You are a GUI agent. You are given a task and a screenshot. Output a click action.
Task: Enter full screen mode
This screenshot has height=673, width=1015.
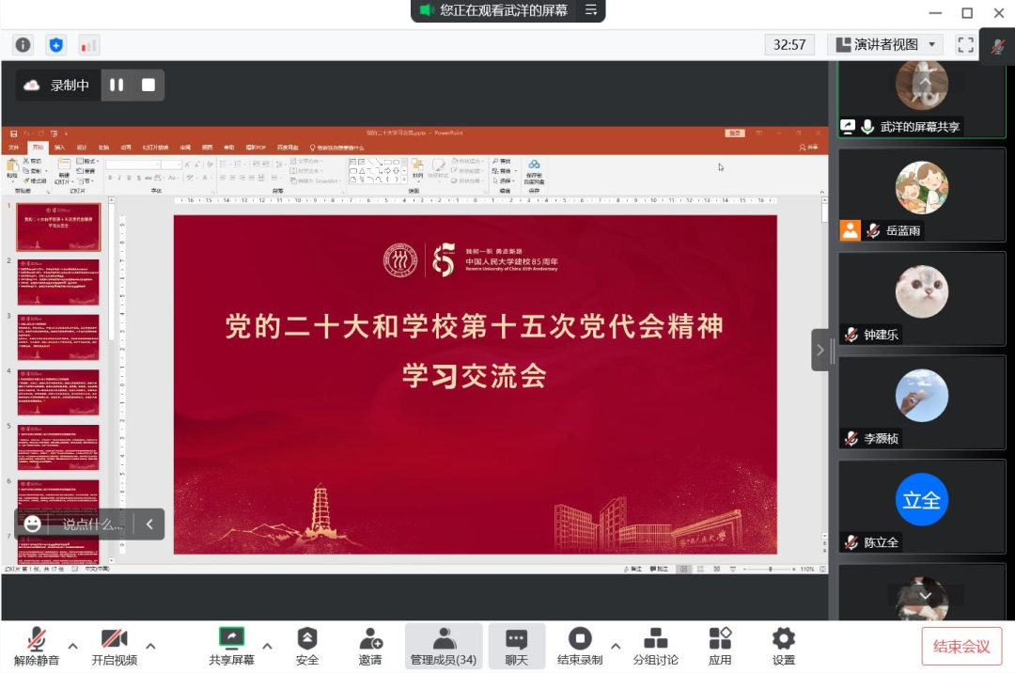point(965,45)
